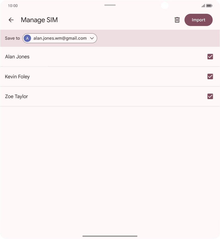The image size is (220, 239).
Task: Tap the clock in the status bar
Action: coord(13,5)
